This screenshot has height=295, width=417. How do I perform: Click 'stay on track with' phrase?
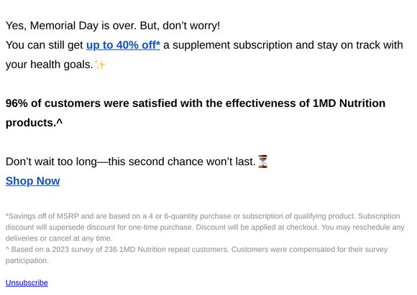pyautogui.click(x=360, y=45)
